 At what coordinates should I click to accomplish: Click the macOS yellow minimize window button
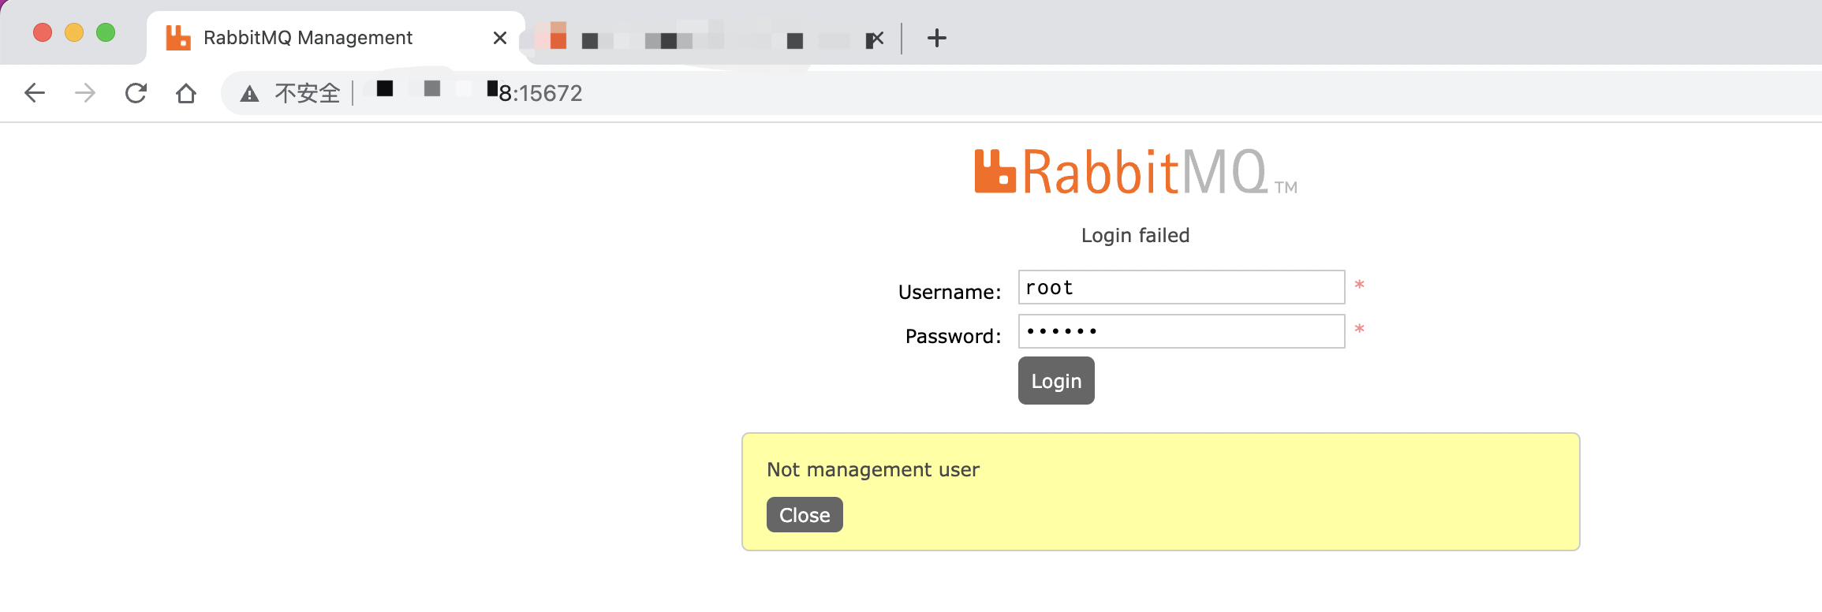click(x=74, y=32)
